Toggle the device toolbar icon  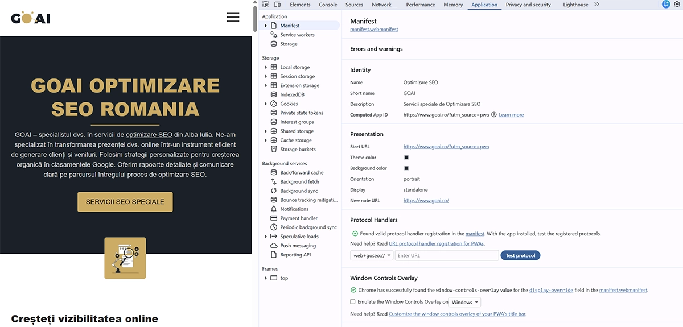tap(278, 5)
